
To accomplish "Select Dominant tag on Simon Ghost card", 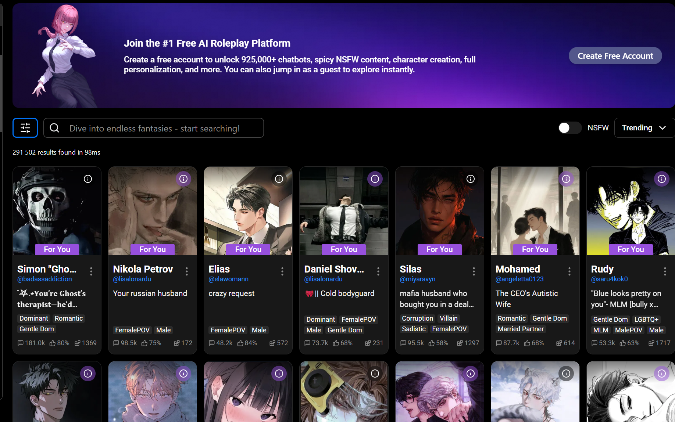I will tap(34, 318).
